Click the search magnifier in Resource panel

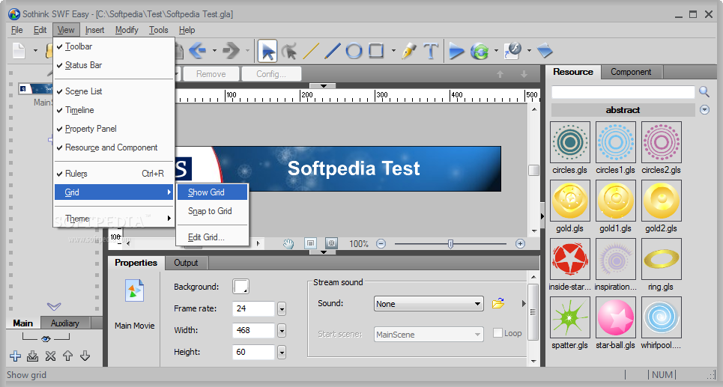pos(704,91)
